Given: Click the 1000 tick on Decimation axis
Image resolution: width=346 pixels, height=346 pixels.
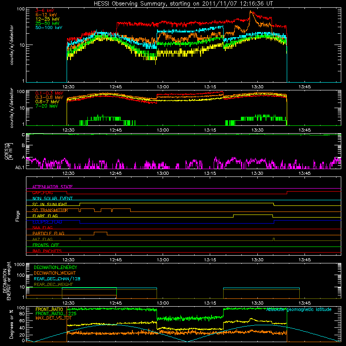Looking at the screenshot, I should [19, 265].
